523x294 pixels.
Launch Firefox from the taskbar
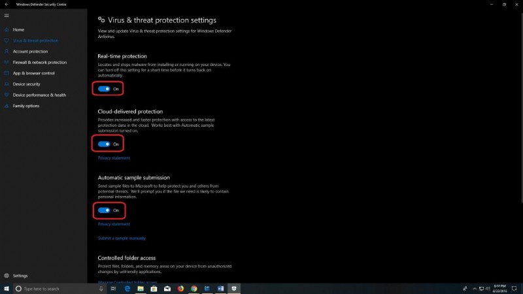[180, 289]
